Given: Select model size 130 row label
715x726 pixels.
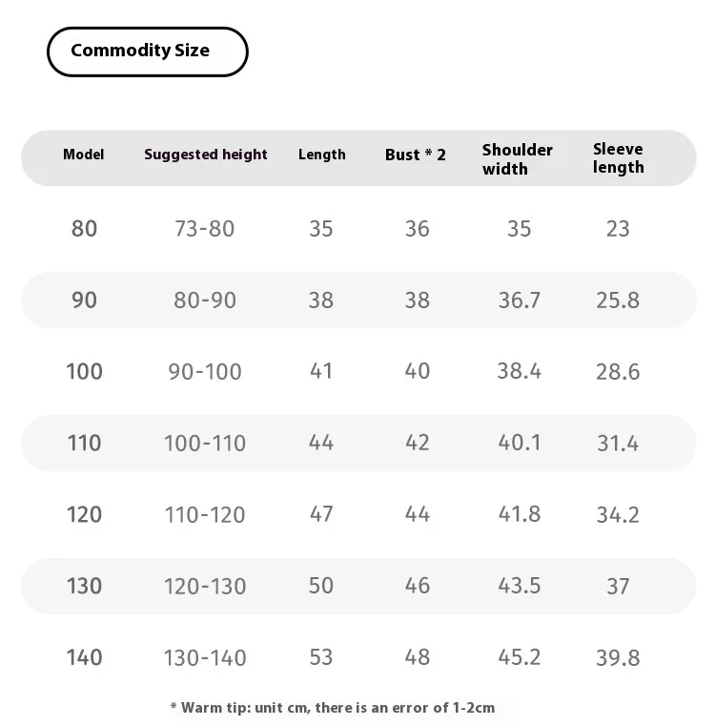Looking at the screenshot, I should (84, 586).
